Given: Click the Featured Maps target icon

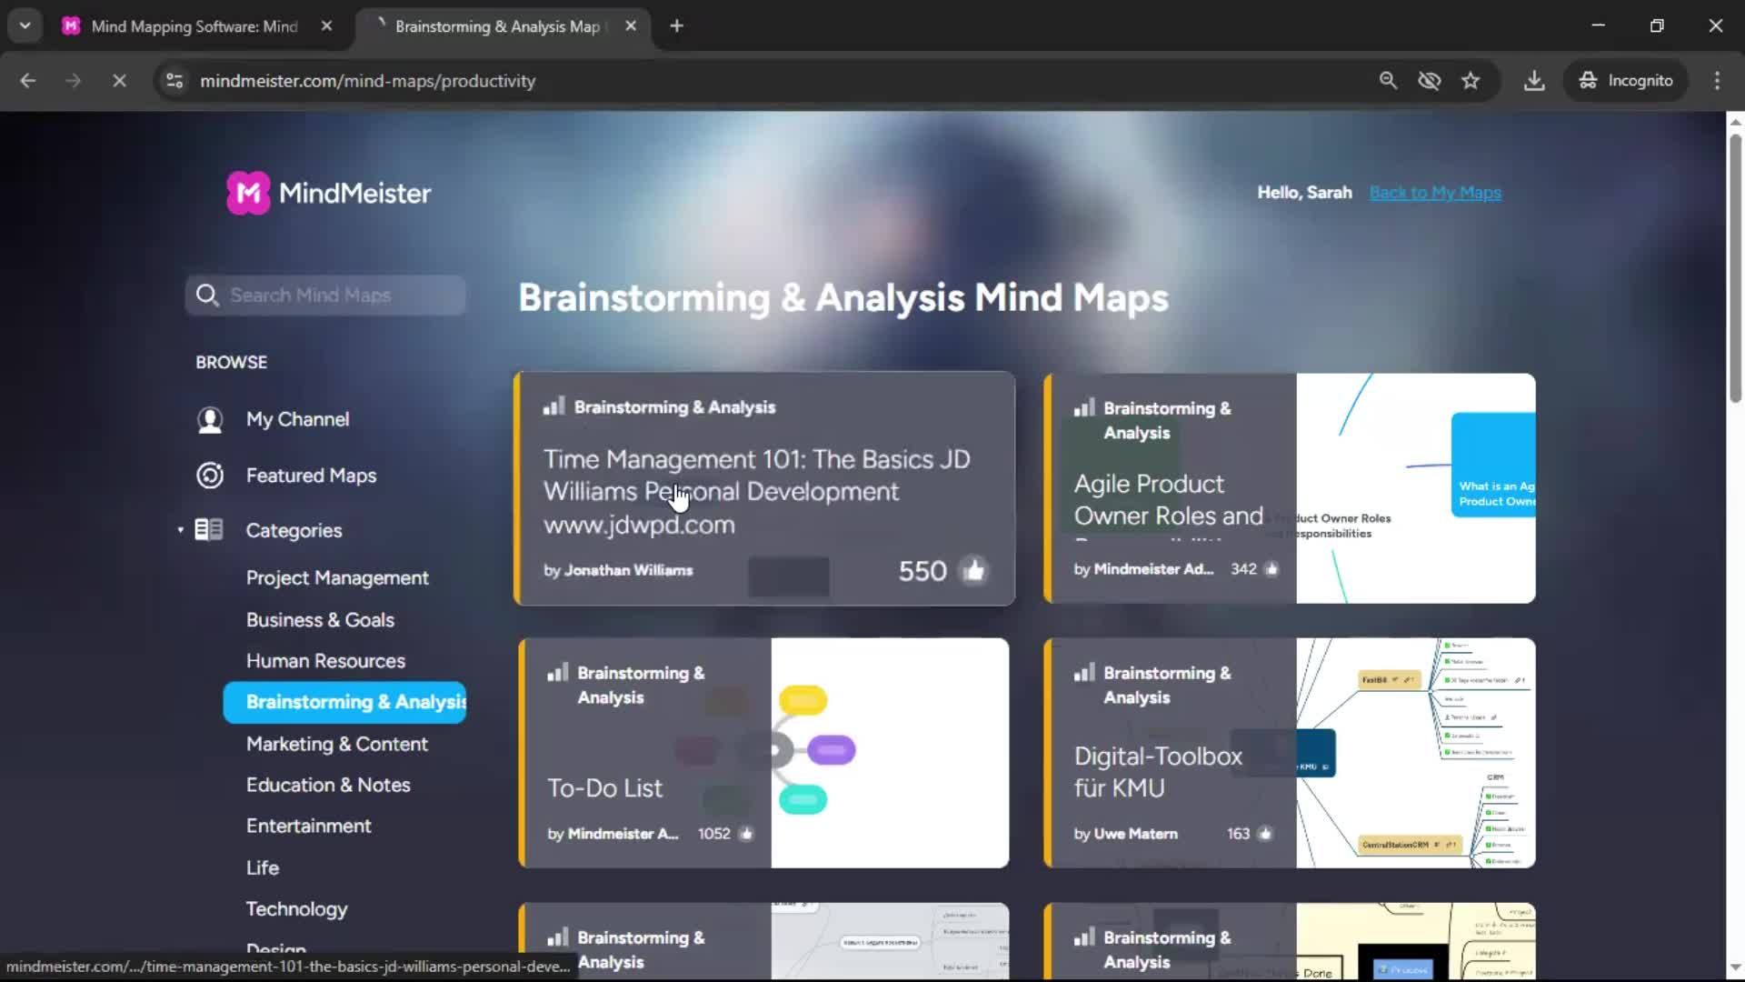Looking at the screenshot, I should click(210, 476).
